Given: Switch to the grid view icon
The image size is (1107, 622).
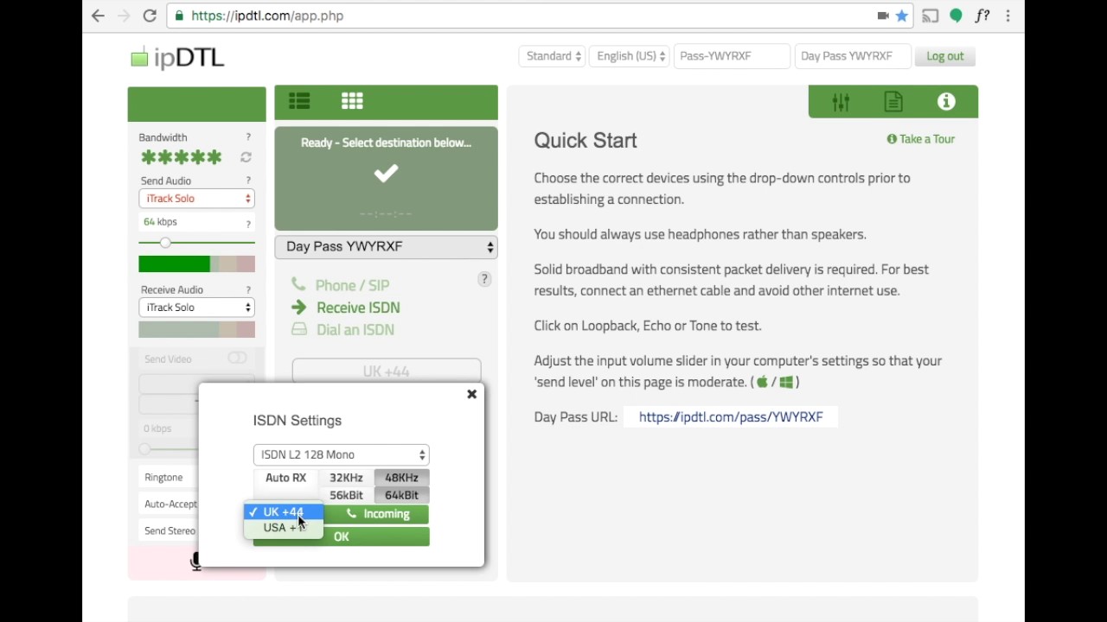Looking at the screenshot, I should 352,102.
